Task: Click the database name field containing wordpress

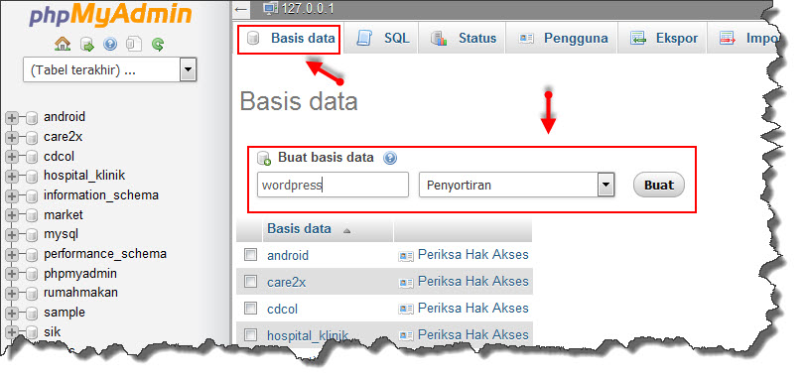Action: [333, 185]
